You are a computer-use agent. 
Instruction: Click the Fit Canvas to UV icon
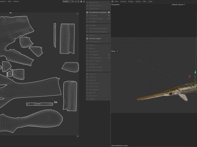(87, 42)
